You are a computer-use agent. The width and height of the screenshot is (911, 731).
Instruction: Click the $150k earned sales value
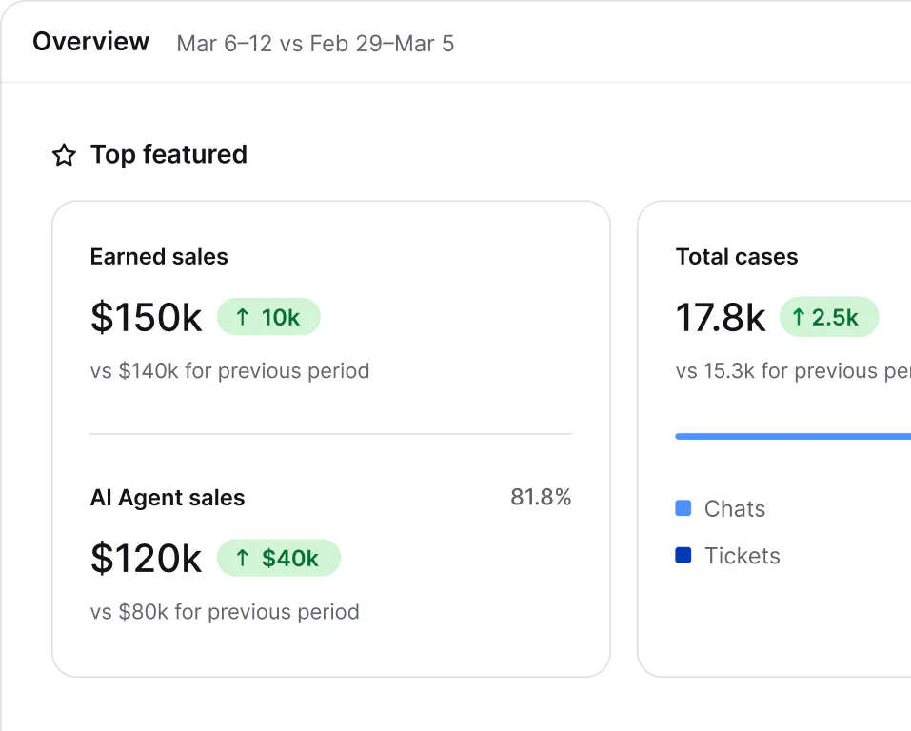click(x=147, y=317)
